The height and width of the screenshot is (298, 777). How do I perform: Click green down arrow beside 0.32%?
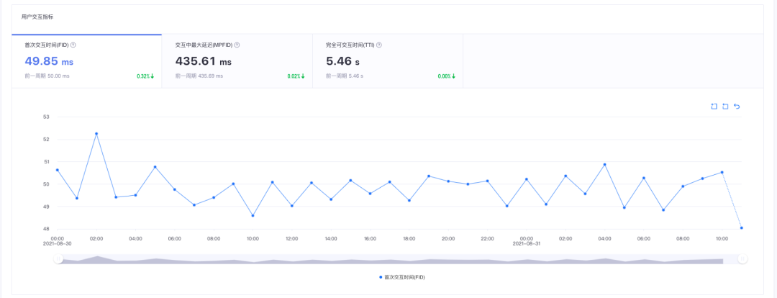(153, 76)
